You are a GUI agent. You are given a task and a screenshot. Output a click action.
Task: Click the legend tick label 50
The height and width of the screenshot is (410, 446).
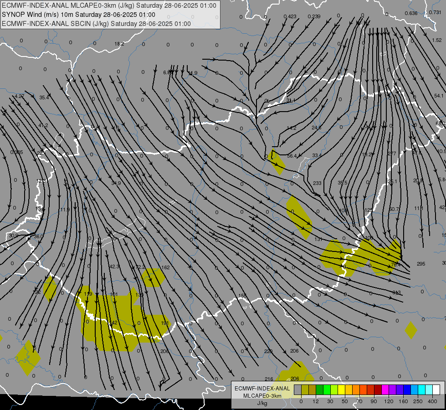point(345,401)
